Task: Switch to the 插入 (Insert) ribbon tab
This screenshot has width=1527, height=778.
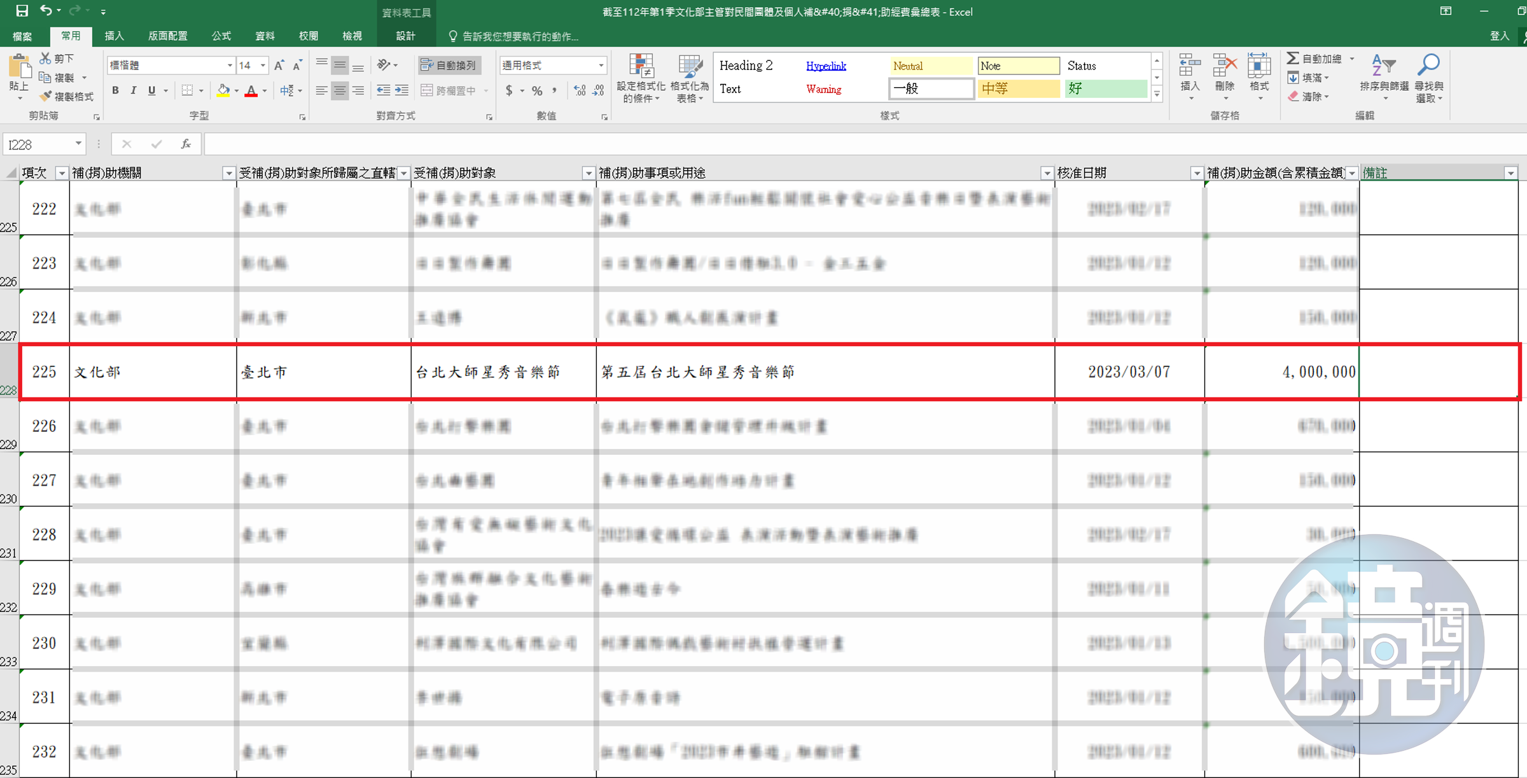Action: pyautogui.click(x=115, y=36)
